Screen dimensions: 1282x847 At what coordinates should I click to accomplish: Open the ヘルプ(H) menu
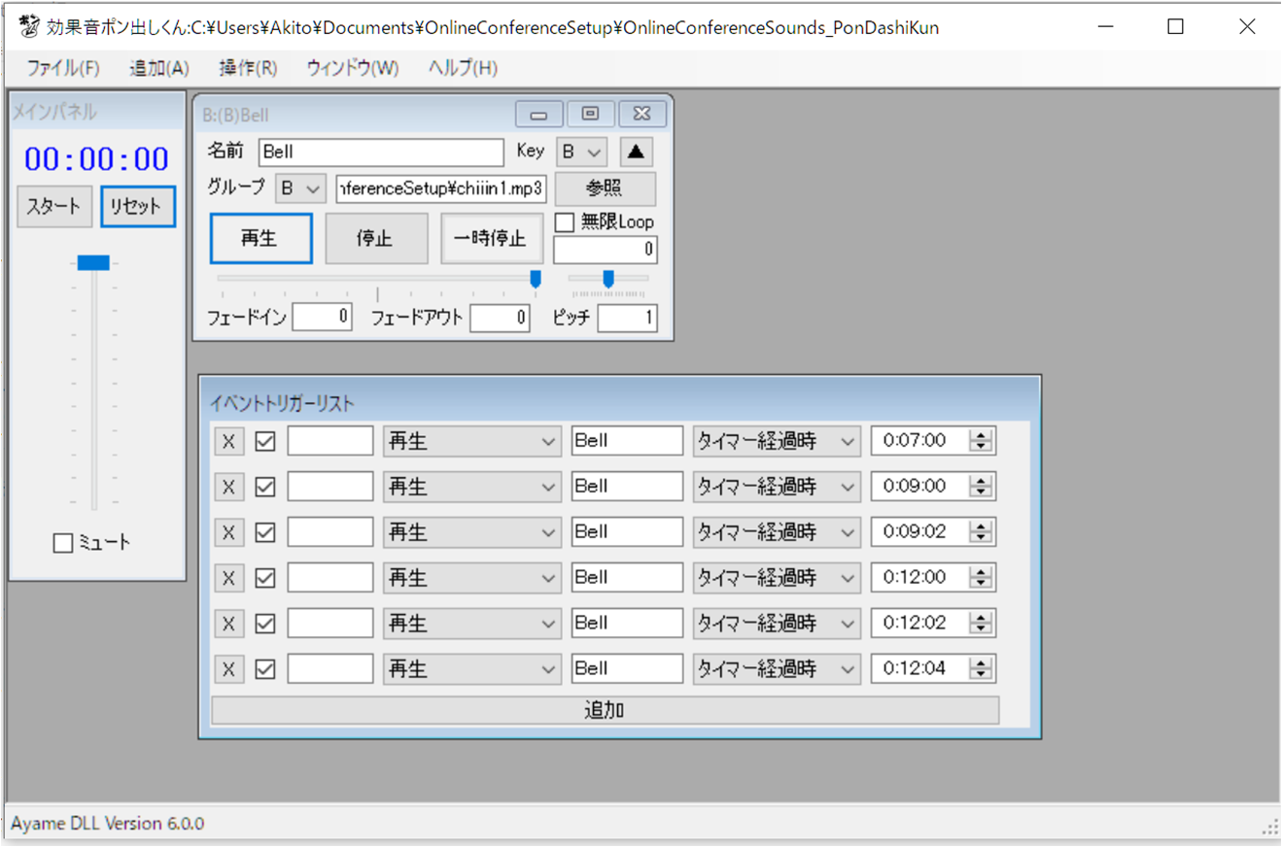(x=463, y=68)
